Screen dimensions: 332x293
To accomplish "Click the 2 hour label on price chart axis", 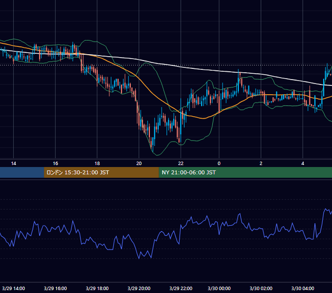I will (x=261, y=164).
